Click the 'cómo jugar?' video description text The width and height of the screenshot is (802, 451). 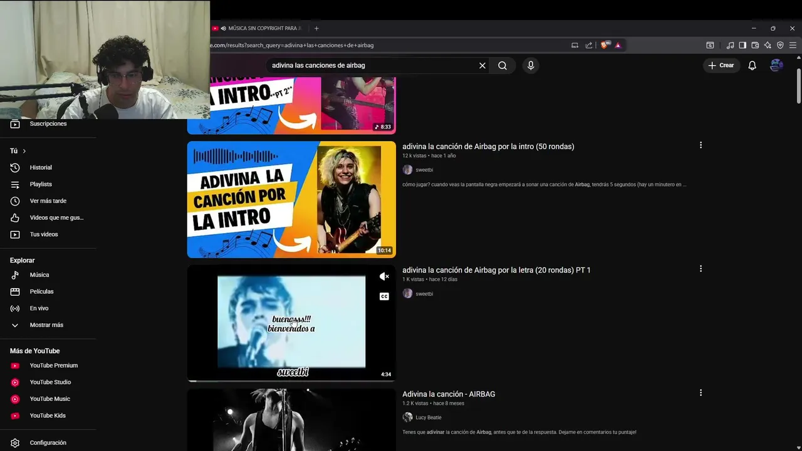pos(544,185)
